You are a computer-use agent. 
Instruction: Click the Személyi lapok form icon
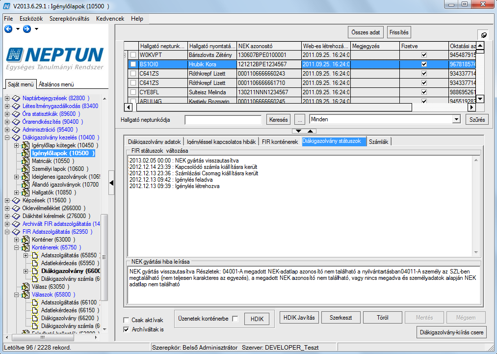pos(26,169)
